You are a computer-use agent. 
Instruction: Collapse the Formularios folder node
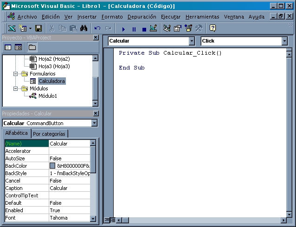point(16,74)
